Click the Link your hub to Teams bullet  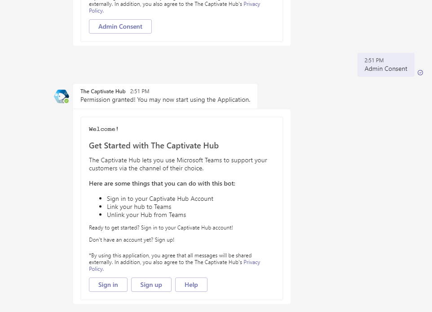point(139,207)
